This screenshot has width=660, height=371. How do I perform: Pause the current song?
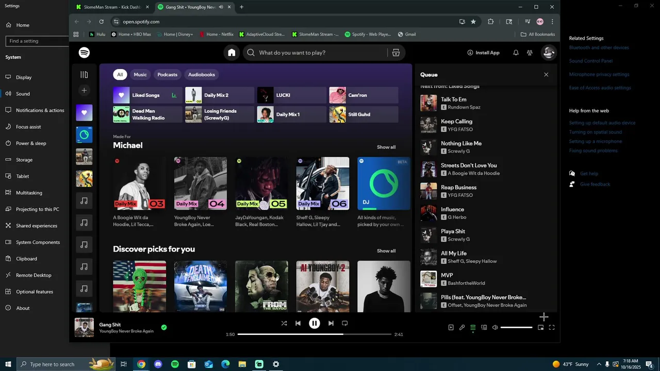[315, 324]
